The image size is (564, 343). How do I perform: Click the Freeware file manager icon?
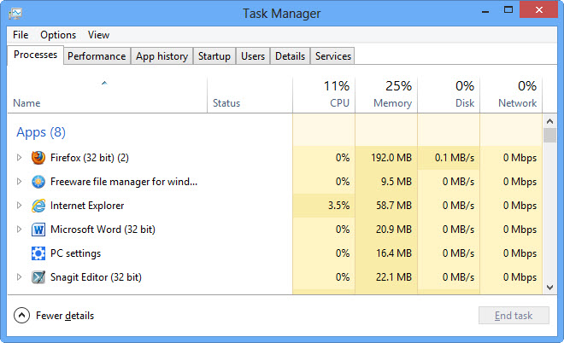pos(38,182)
